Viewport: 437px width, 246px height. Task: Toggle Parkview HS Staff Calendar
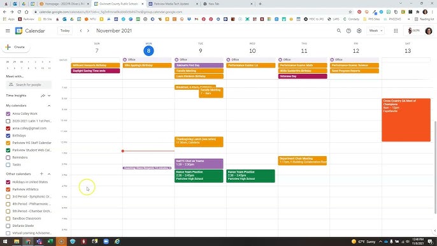(x=8, y=143)
